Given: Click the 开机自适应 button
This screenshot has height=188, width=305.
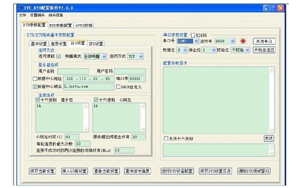Looking at the screenshot, I should pyautogui.click(x=264, y=50).
